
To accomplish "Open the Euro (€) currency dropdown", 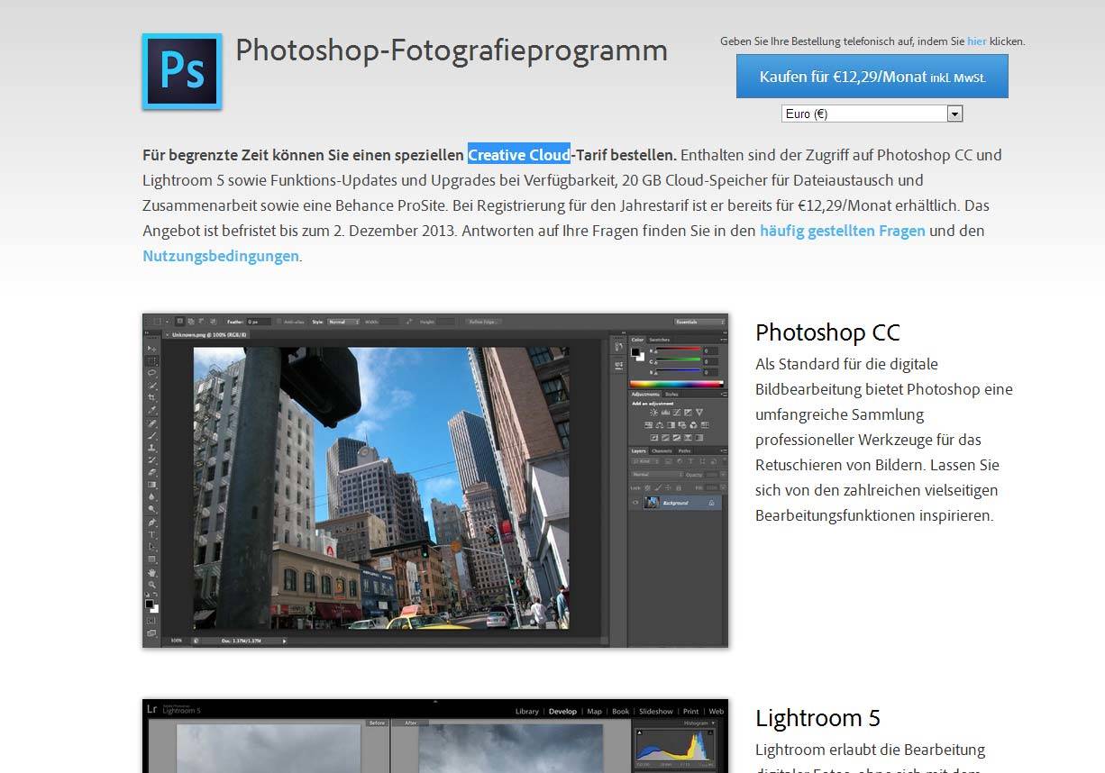I will pos(872,114).
